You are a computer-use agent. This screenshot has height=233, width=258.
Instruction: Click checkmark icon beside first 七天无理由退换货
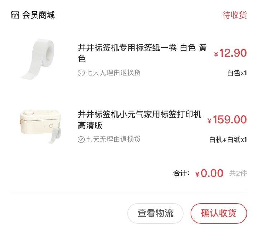click(81, 73)
